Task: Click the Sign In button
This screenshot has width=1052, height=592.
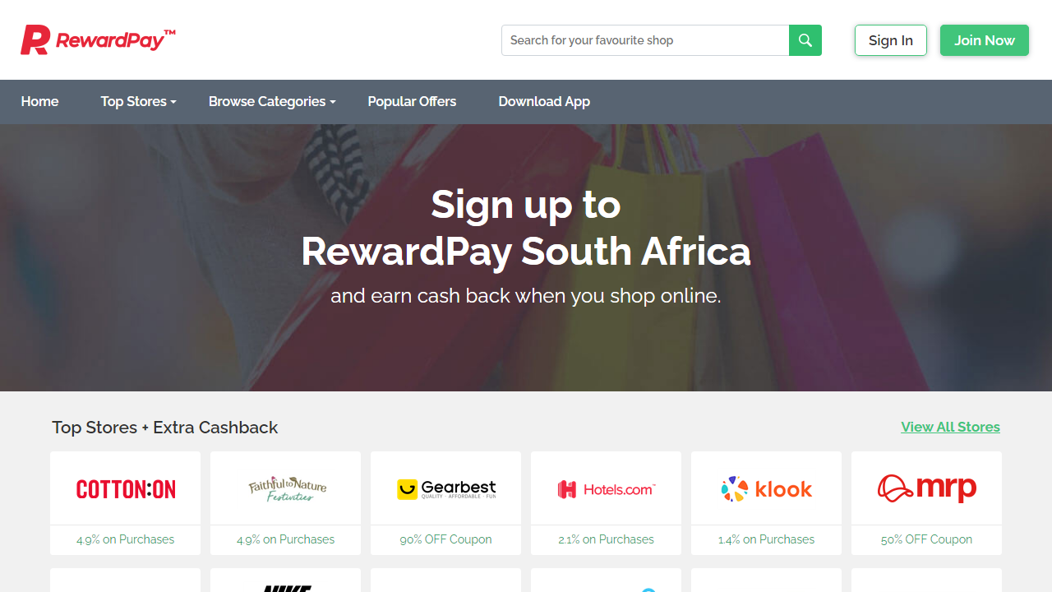Action: click(890, 39)
